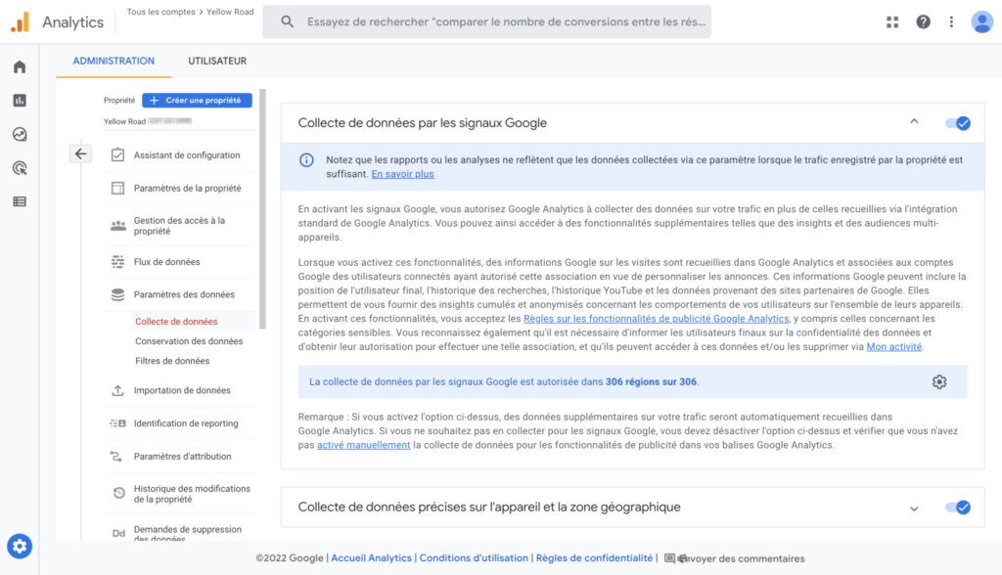Open the En savoir plus link

pyautogui.click(x=402, y=174)
